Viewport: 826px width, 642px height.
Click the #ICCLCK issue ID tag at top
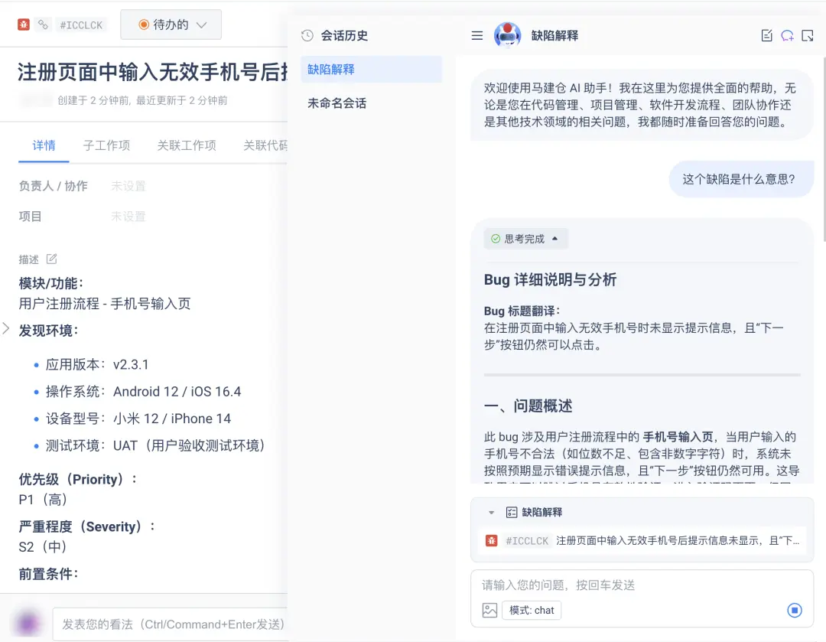[81, 24]
